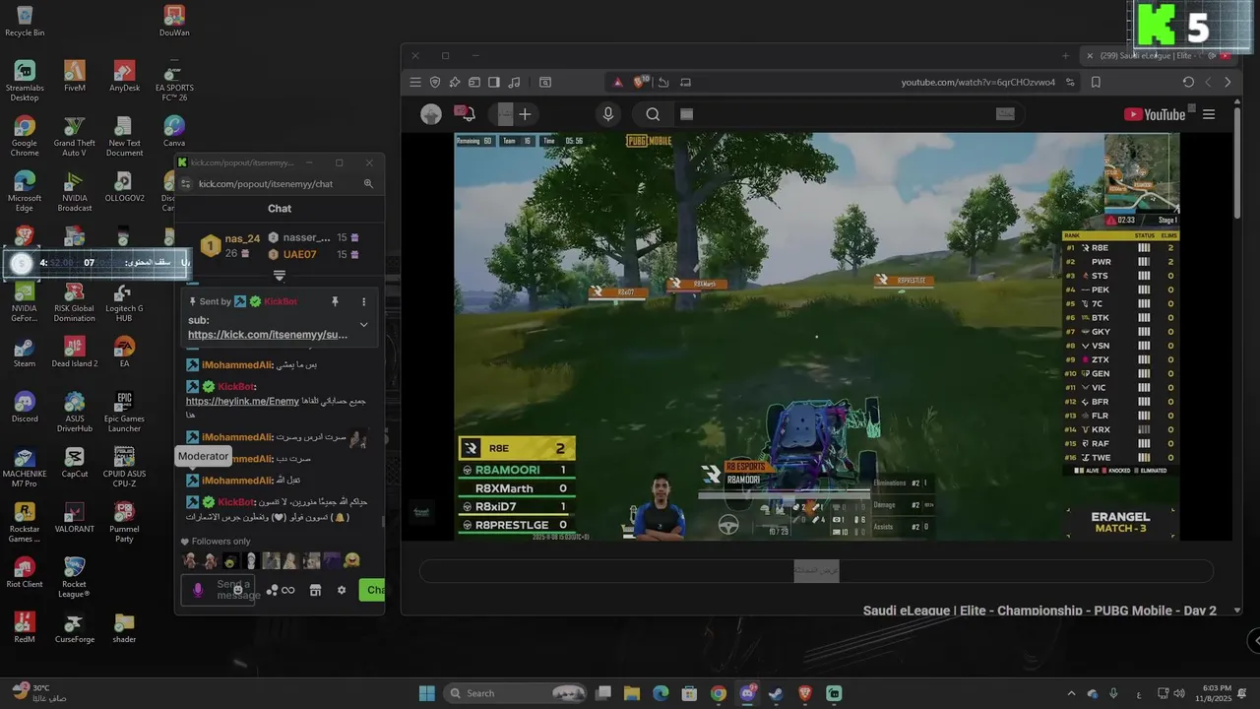This screenshot has height=709, width=1260.
Task: Open the Google Chrome desktop shortcut
Action: (x=25, y=136)
